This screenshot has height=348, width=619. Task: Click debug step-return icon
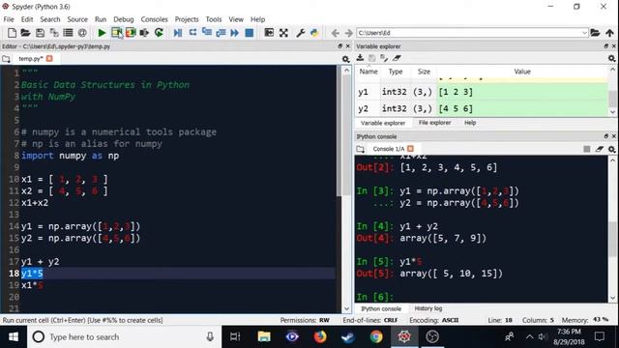pos(221,33)
